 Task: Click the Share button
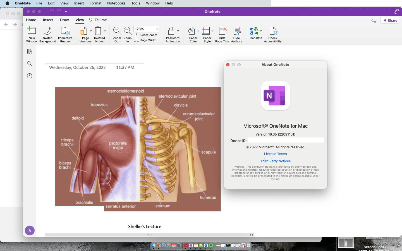point(390,20)
